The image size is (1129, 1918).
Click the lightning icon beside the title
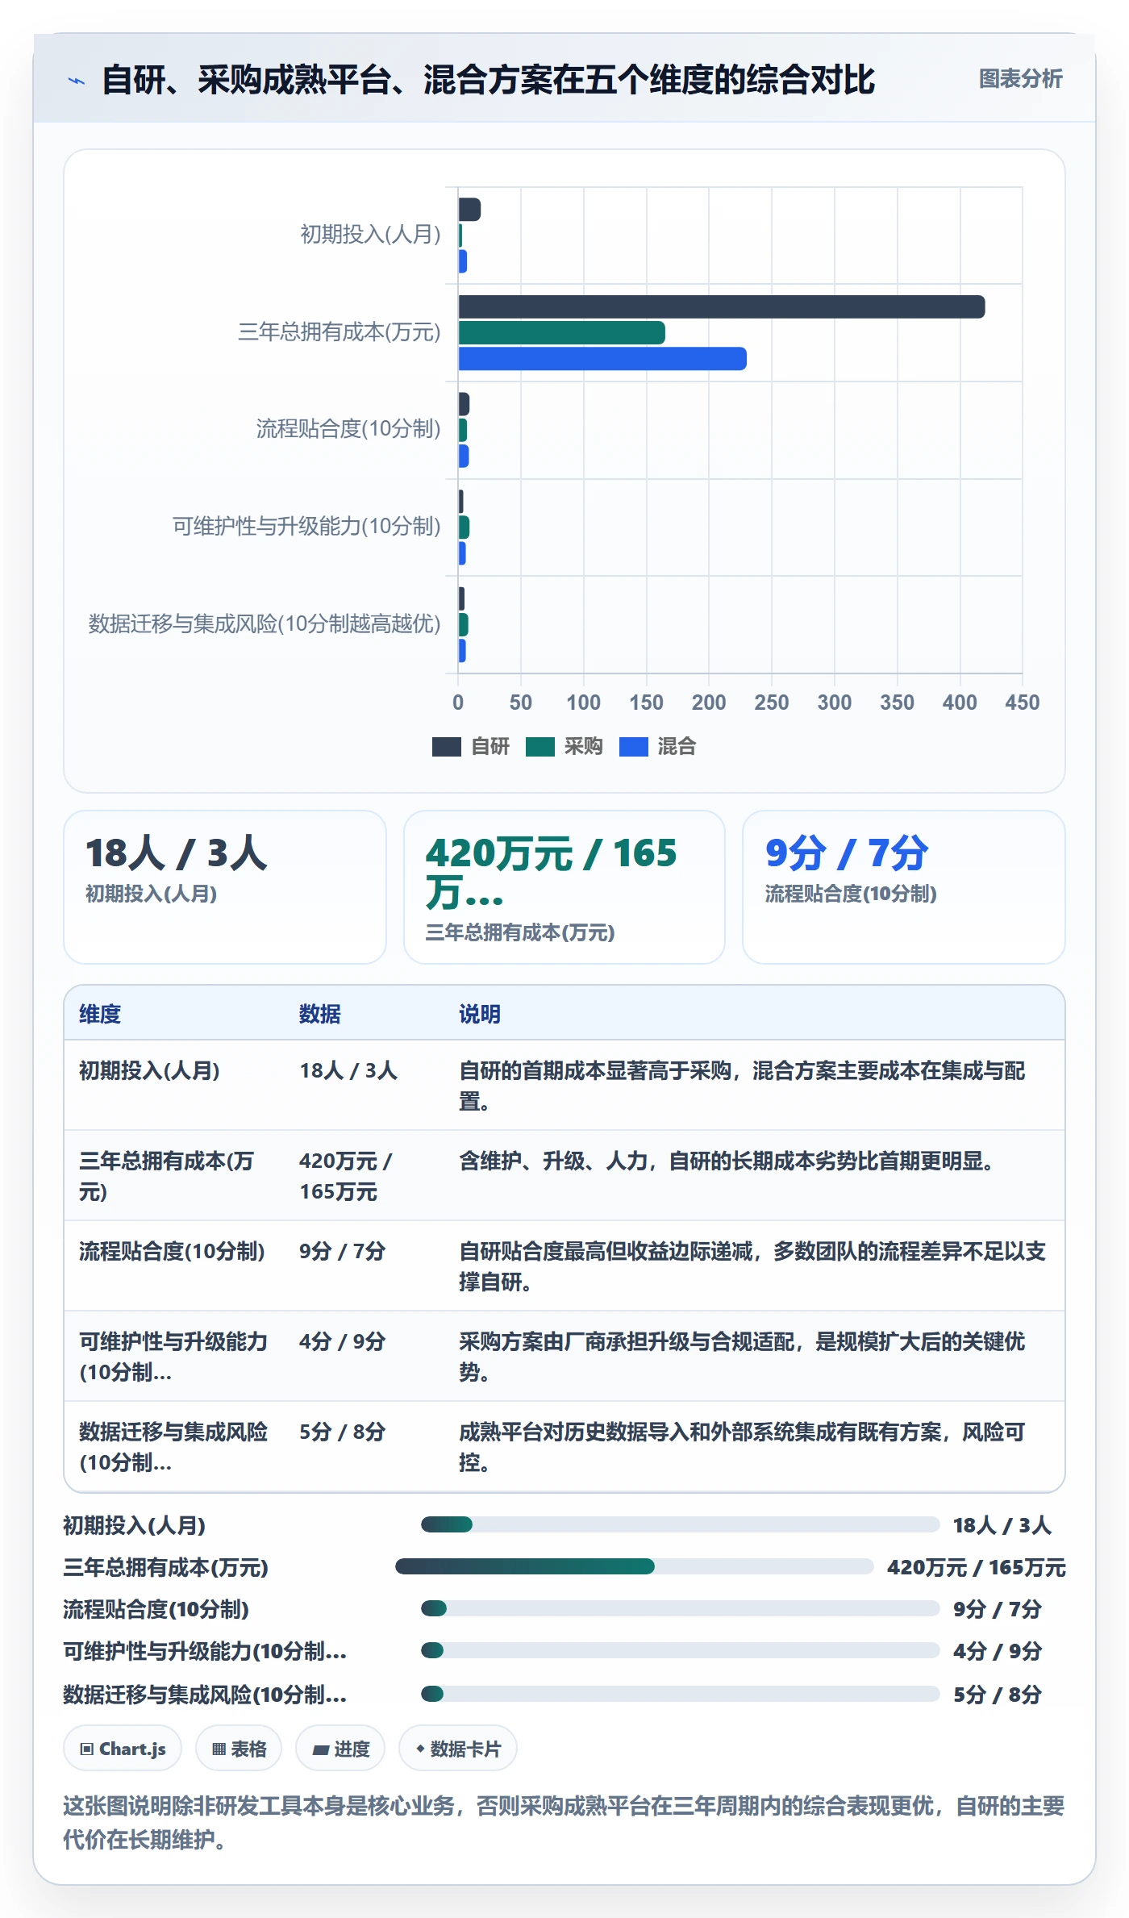tap(76, 81)
